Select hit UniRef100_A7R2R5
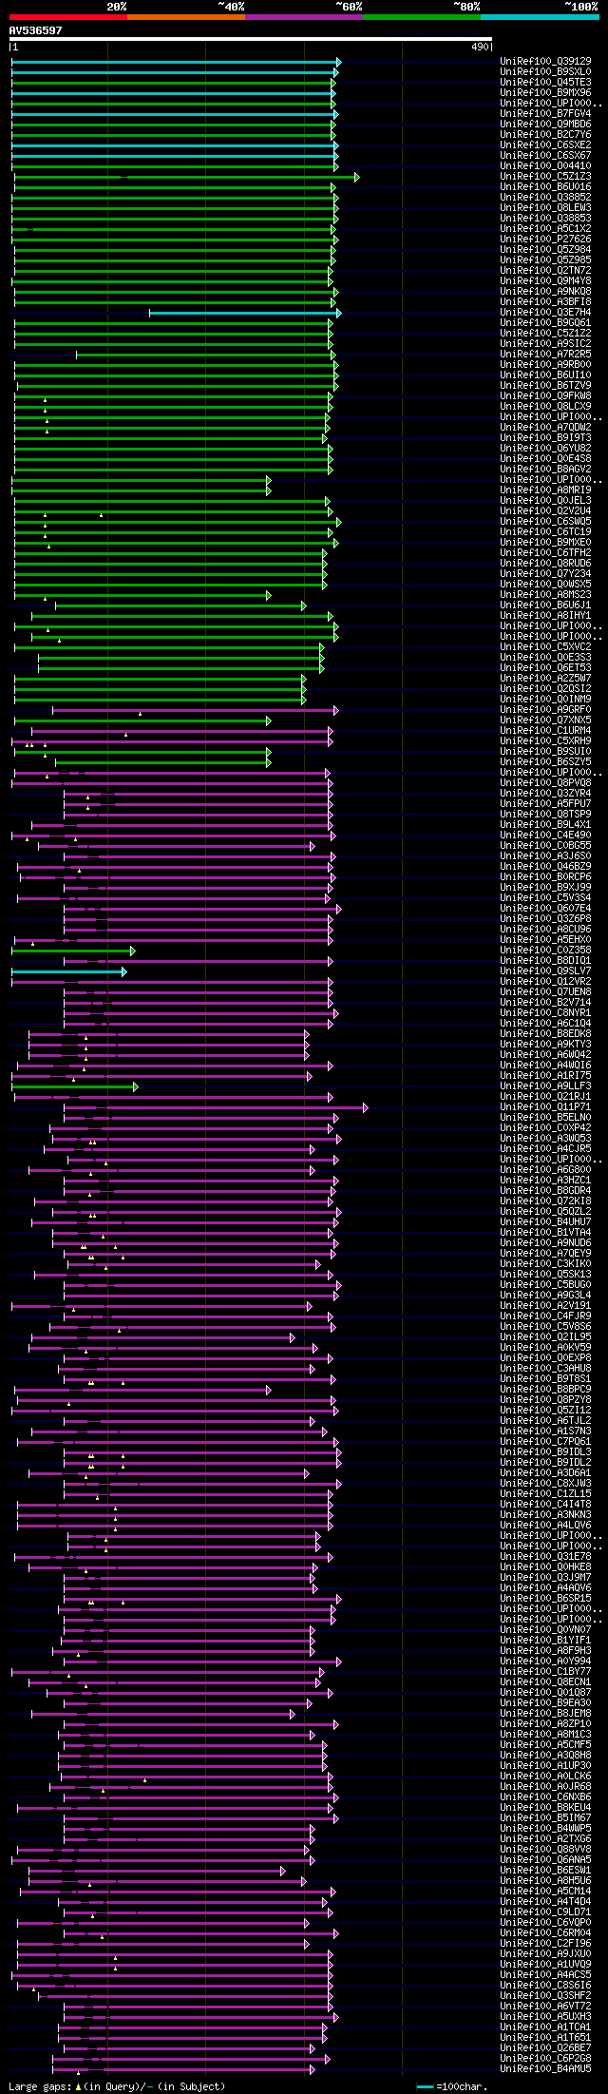This screenshot has width=608, height=2094. coord(546,355)
